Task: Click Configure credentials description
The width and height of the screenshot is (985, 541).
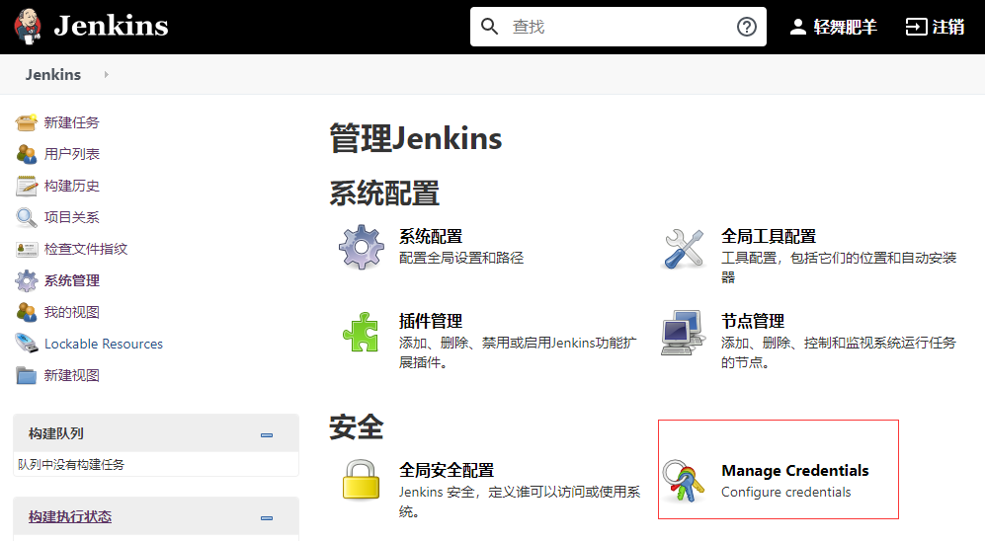Action: click(x=785, y=492)
